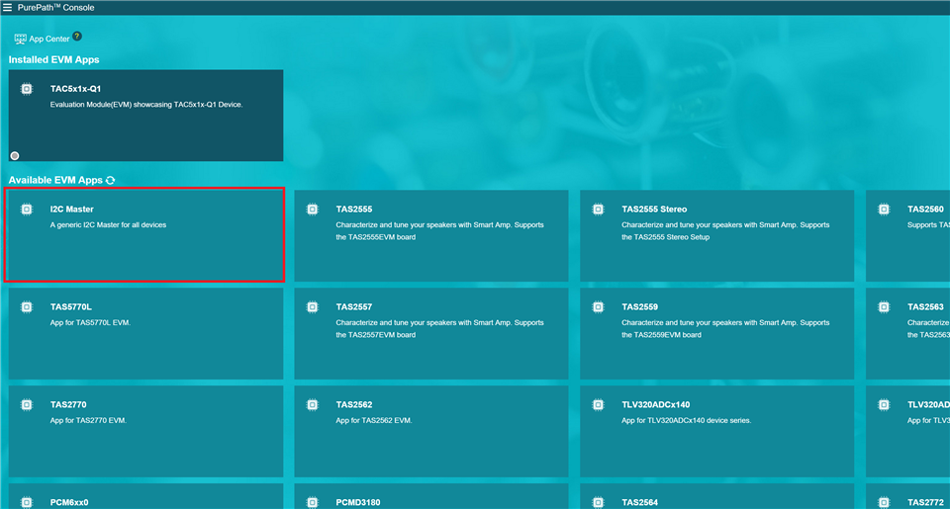Click the chip icon on TAS5770L card
Screen dimensions: 950x509
tap(27, 306)
